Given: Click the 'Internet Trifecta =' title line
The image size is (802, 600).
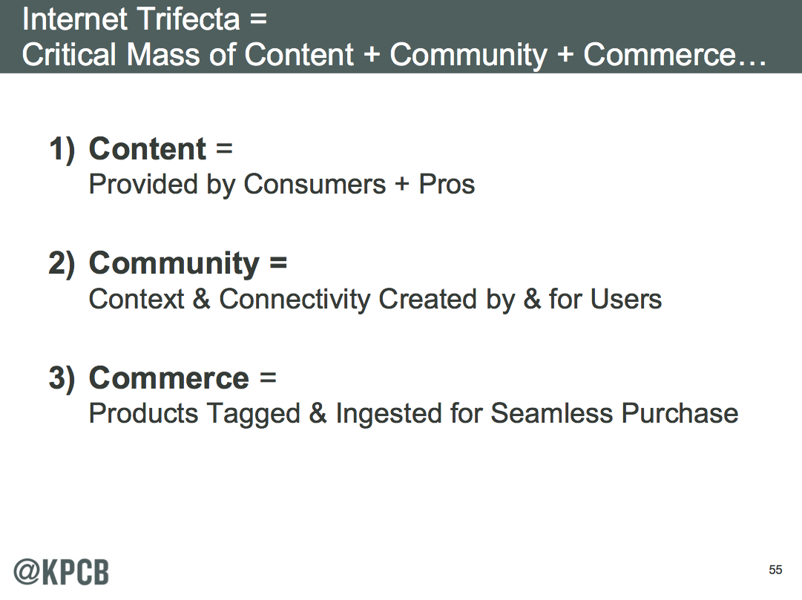Looking at the screenshot, I should click(145, 19).
